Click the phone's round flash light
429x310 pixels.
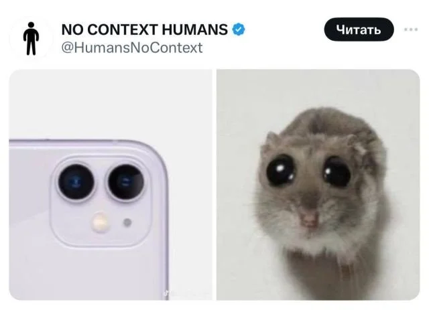click(100, 222)
